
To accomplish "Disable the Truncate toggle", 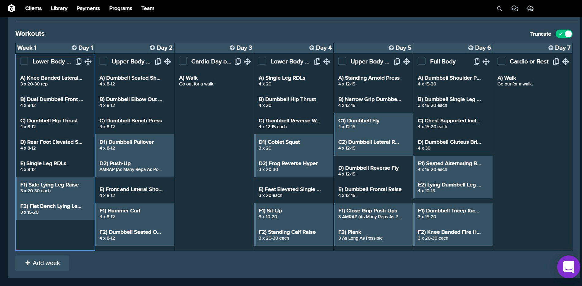I will [564, 34].
